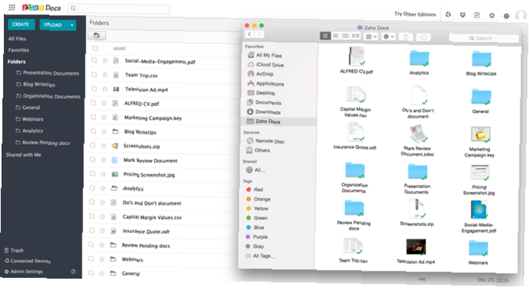Open Trash in Zoho sidebar
Viewport: 529px width, 288px height.
coord(14,250)
